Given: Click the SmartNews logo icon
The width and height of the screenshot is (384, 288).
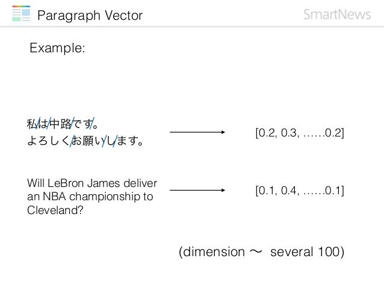Looking at the screenshot, I should [21, 13].
